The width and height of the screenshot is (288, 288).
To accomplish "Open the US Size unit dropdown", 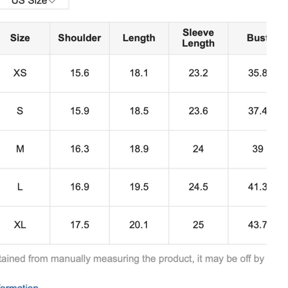I will (33, 2).
